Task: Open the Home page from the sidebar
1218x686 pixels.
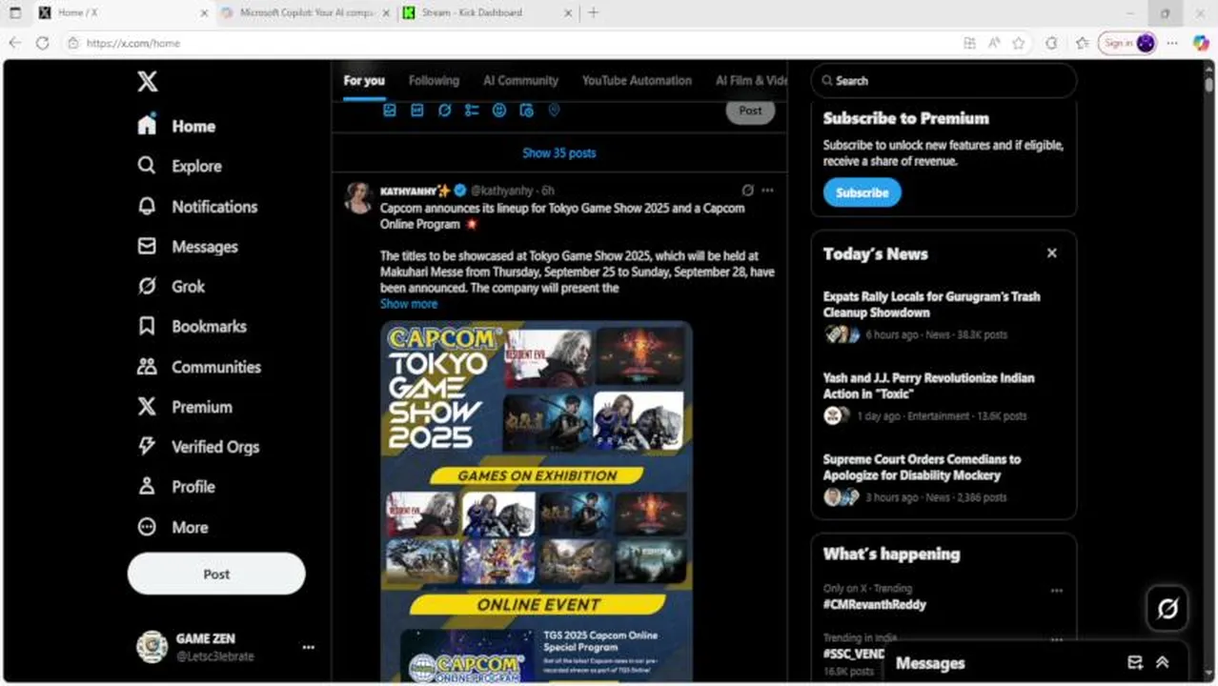Action: pos(177,126)
